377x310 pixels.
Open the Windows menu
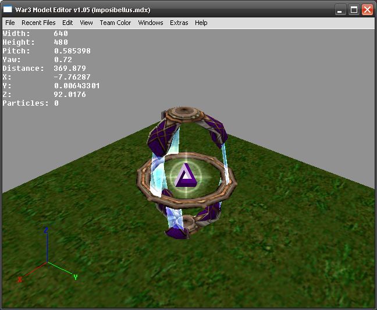pyautogui.click(x=151, y=23)
